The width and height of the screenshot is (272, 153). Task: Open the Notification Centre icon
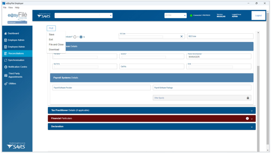pyautogui.click(x=5, y=67)
